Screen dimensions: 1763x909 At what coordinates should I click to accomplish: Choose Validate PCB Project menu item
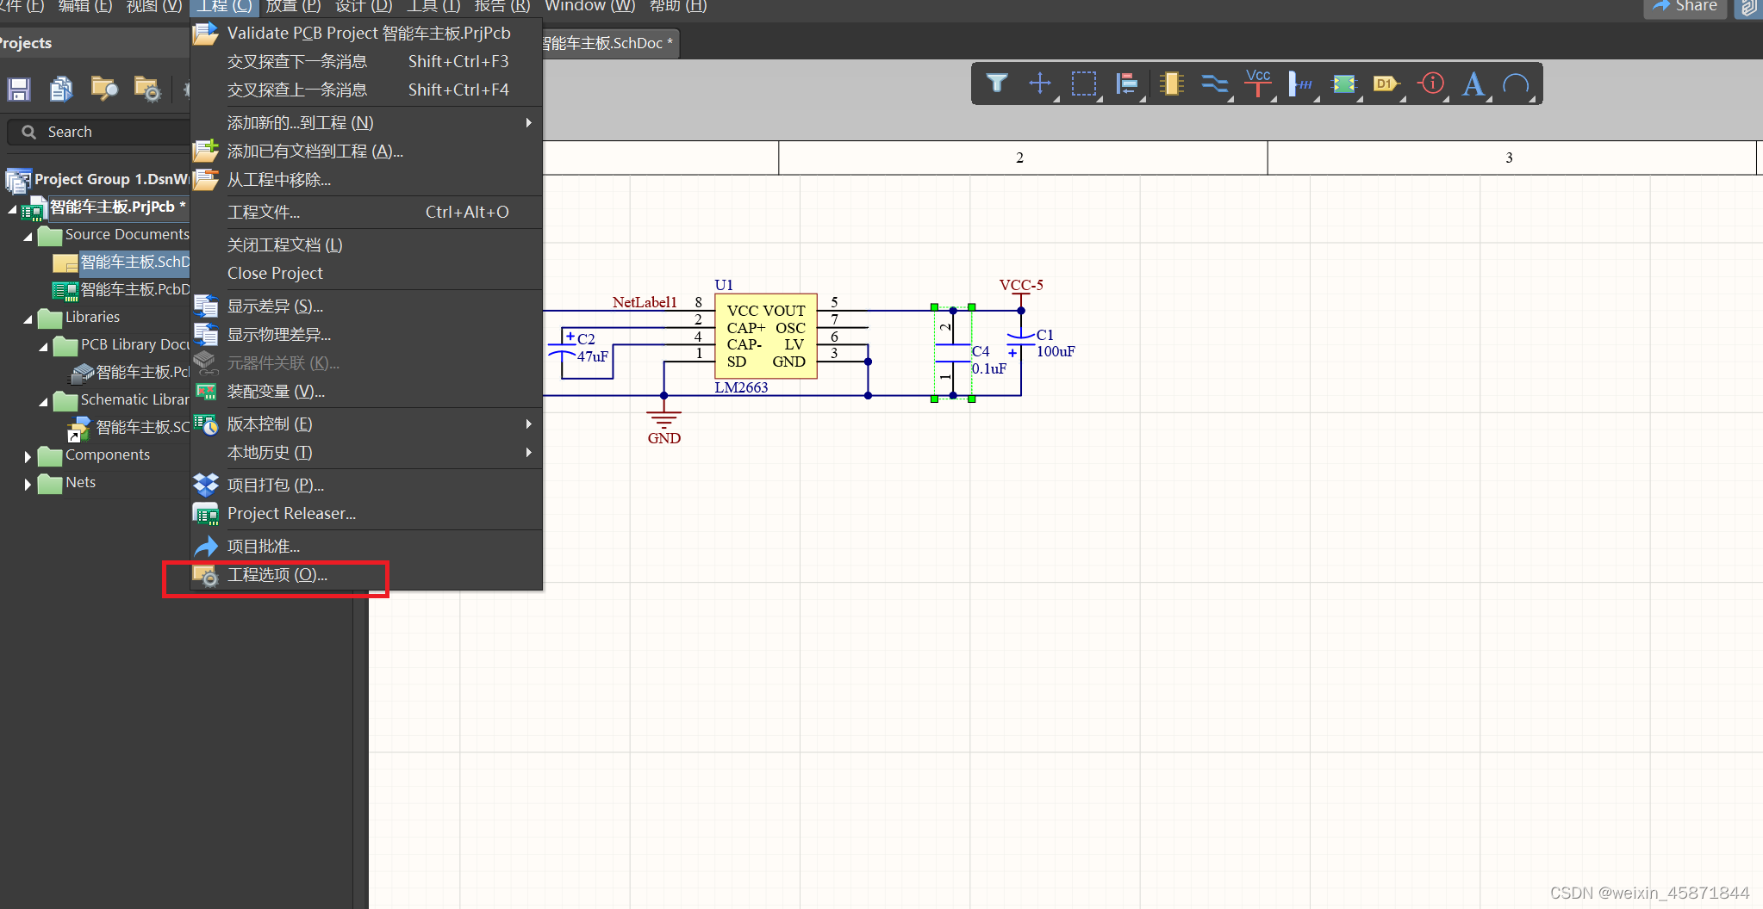click(368, 34)
